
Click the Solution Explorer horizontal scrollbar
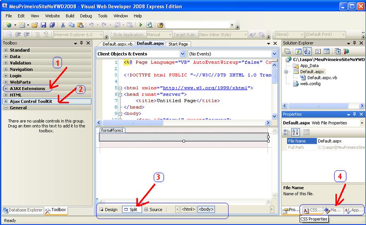pyautogui.click(x=323, y=106)
